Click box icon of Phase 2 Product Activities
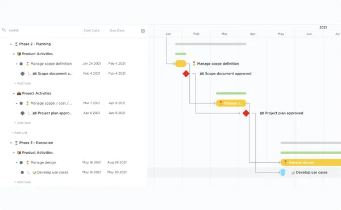Viewport: 341px width, 210px height. click(x=19, y=54)
